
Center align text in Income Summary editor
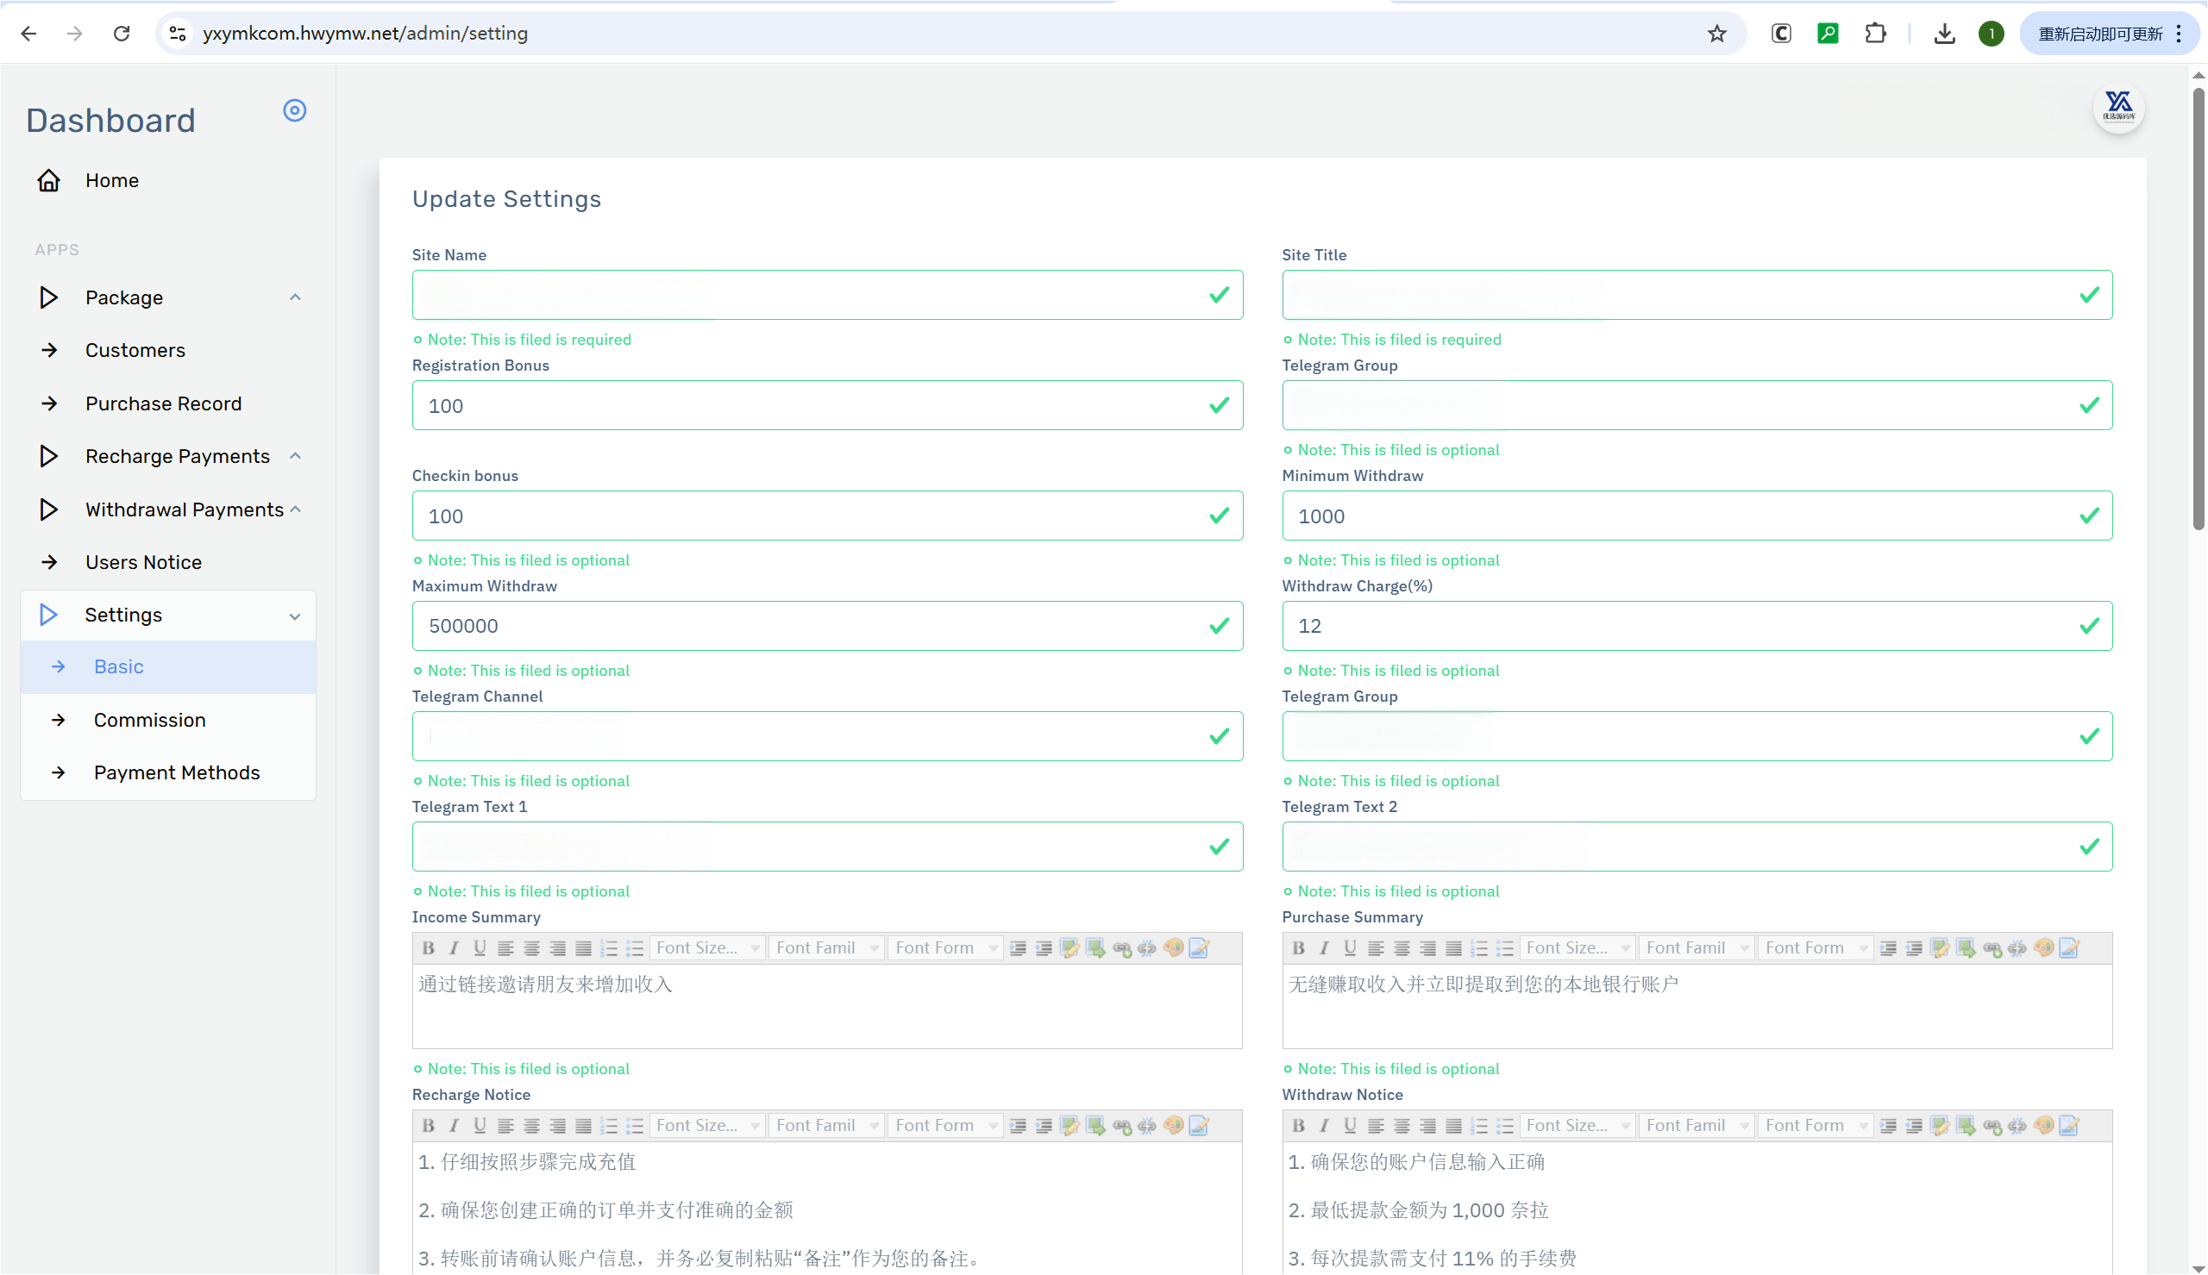coord(531,947)
